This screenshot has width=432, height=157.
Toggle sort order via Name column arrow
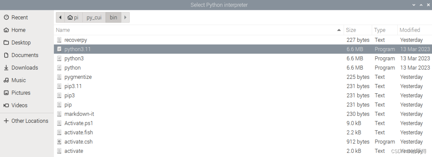tap(339, 30)
